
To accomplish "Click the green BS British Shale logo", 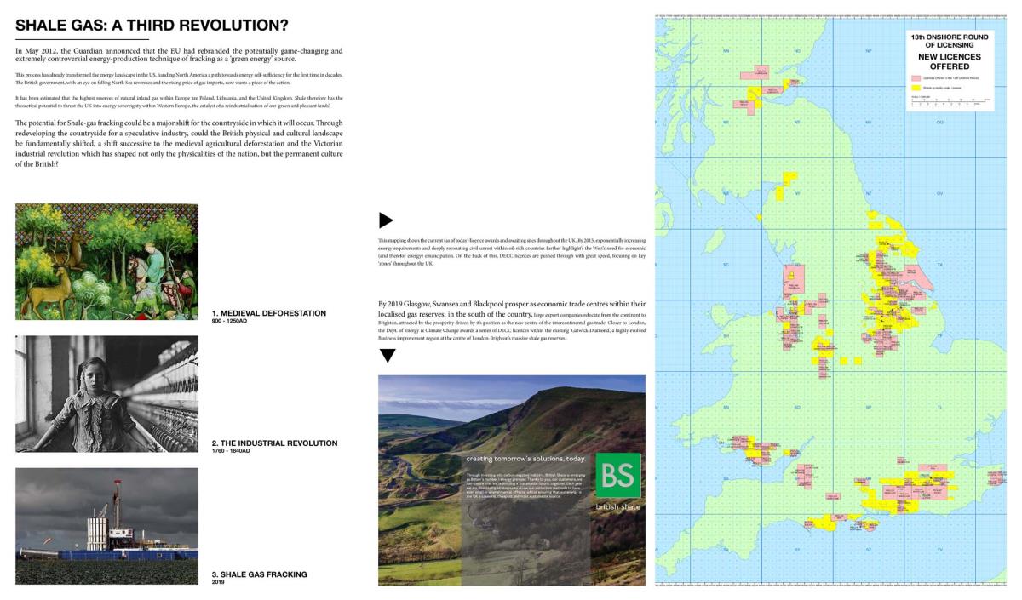I will (x=617, y=475).
